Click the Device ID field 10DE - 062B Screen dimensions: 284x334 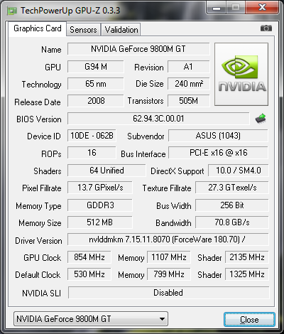(x=92, y=136)
